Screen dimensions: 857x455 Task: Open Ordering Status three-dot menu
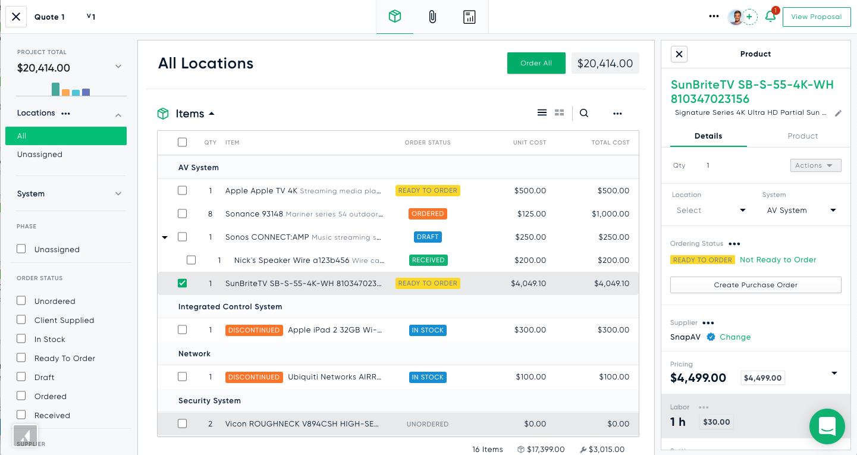tap(734, 243)
